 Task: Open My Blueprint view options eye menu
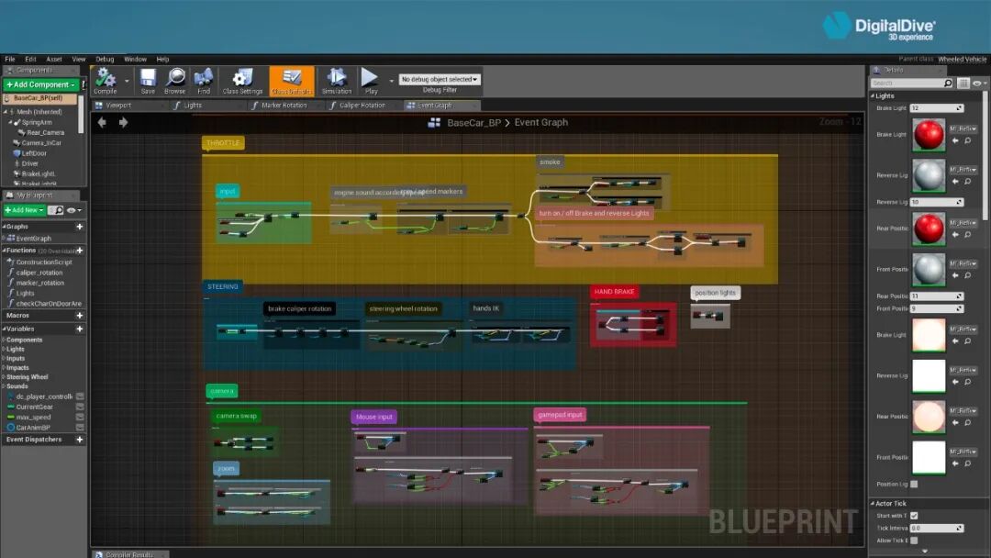(x=74, y=210)
